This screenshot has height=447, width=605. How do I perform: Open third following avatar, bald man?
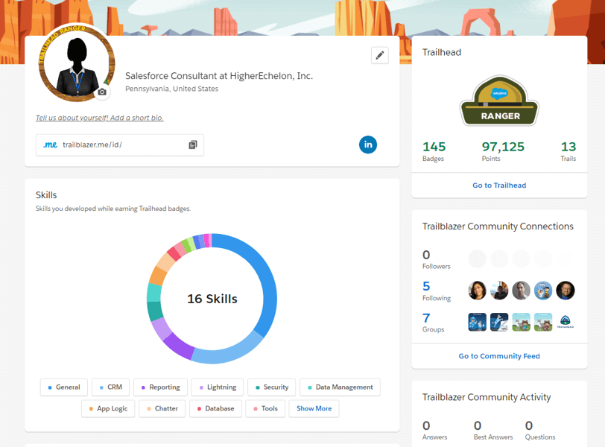521,291
